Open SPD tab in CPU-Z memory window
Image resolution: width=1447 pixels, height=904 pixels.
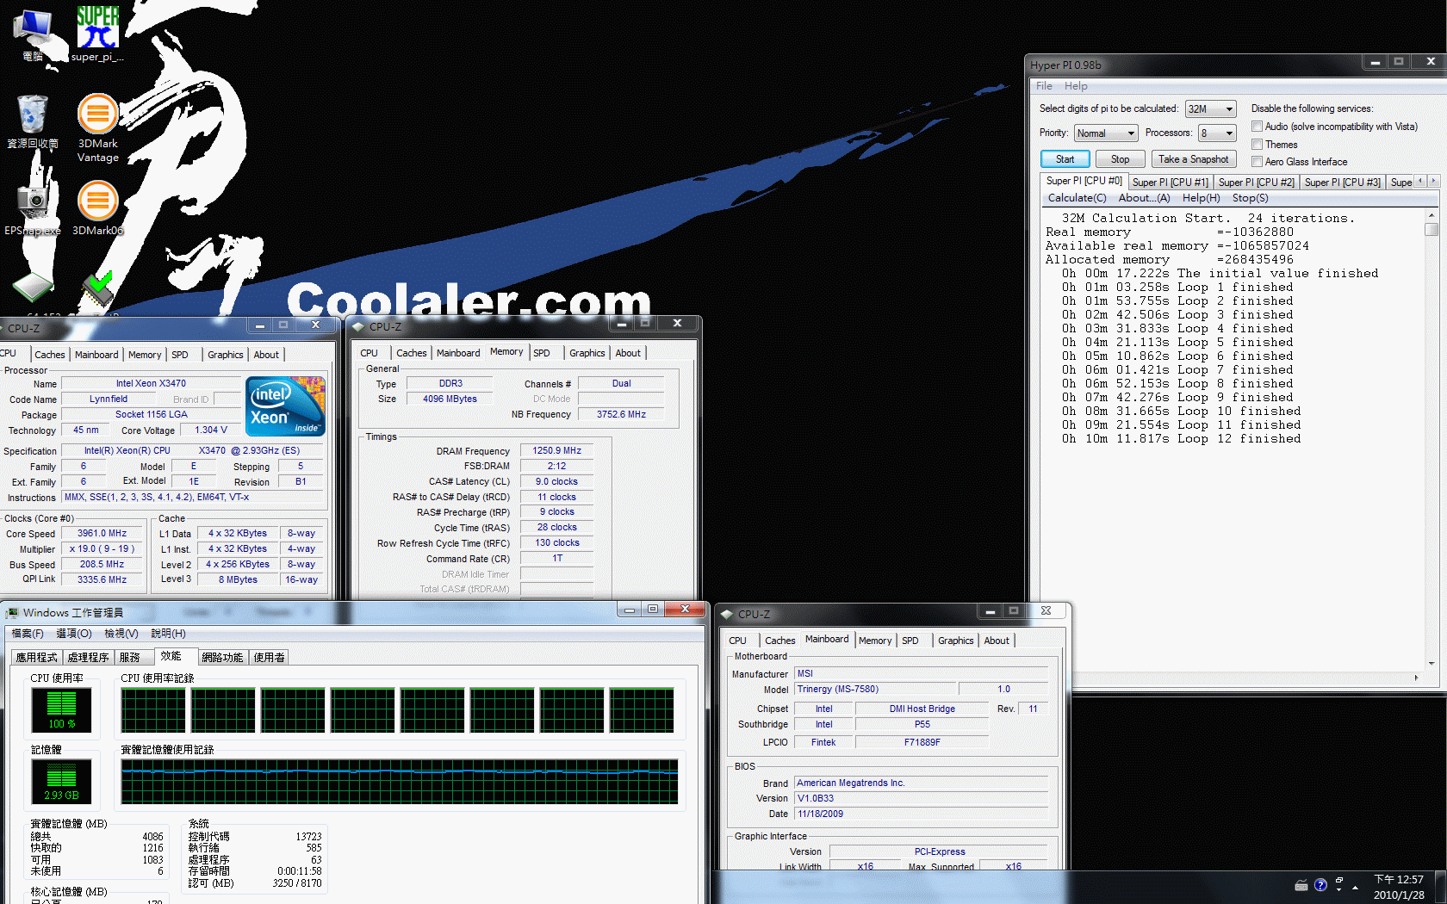(542, 353)
